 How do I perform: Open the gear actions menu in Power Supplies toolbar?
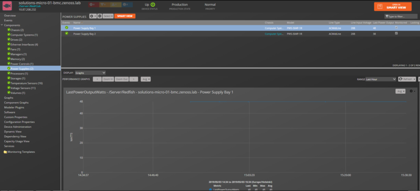click(x=93, y=16)
